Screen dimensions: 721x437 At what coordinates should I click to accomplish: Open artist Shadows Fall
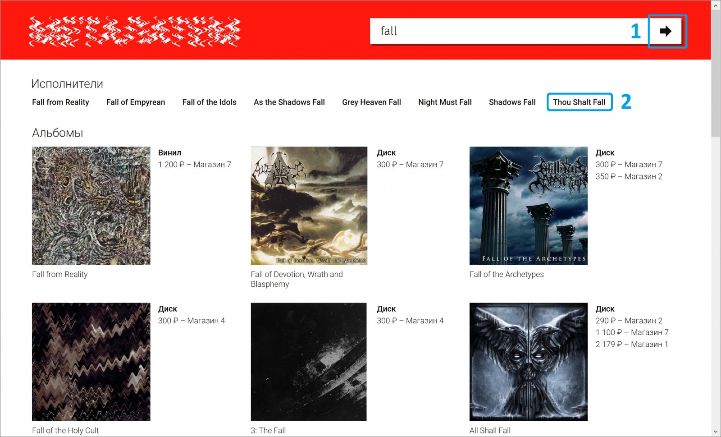pos(512,102)
